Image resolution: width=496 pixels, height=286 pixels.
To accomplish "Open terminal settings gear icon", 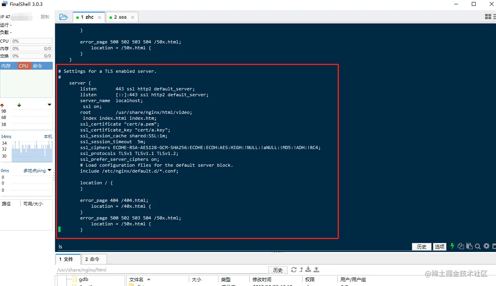I will click(x=487, y=246).
